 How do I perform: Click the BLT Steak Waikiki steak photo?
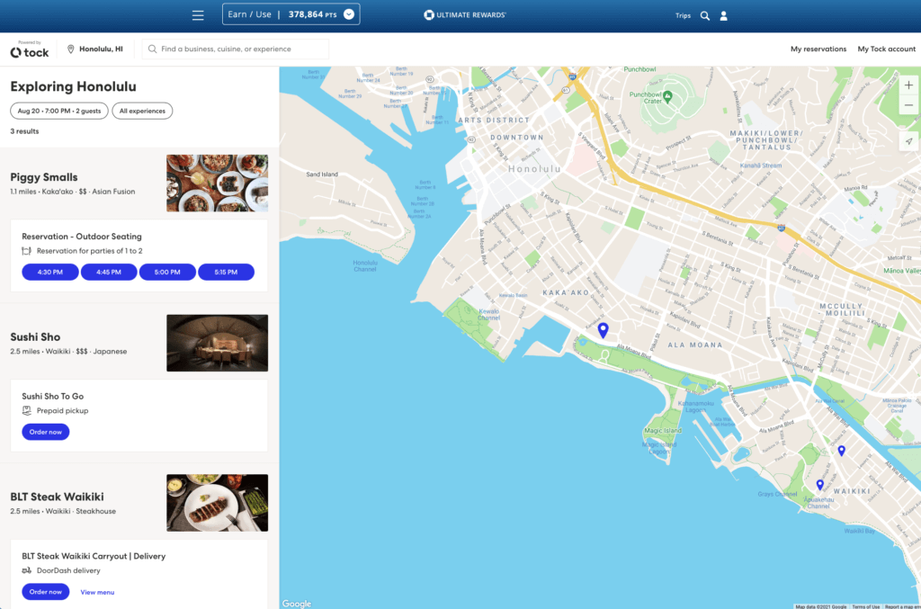(x=218, y=503)
